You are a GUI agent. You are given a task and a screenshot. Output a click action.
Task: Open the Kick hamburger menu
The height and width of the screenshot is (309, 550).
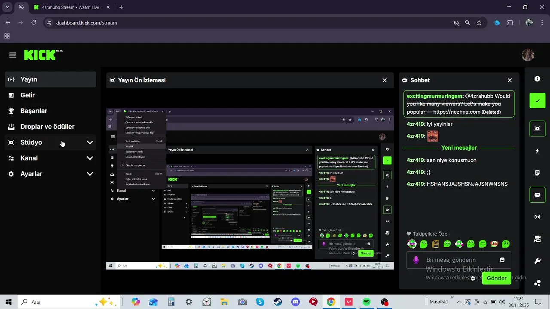pos(12,55)
